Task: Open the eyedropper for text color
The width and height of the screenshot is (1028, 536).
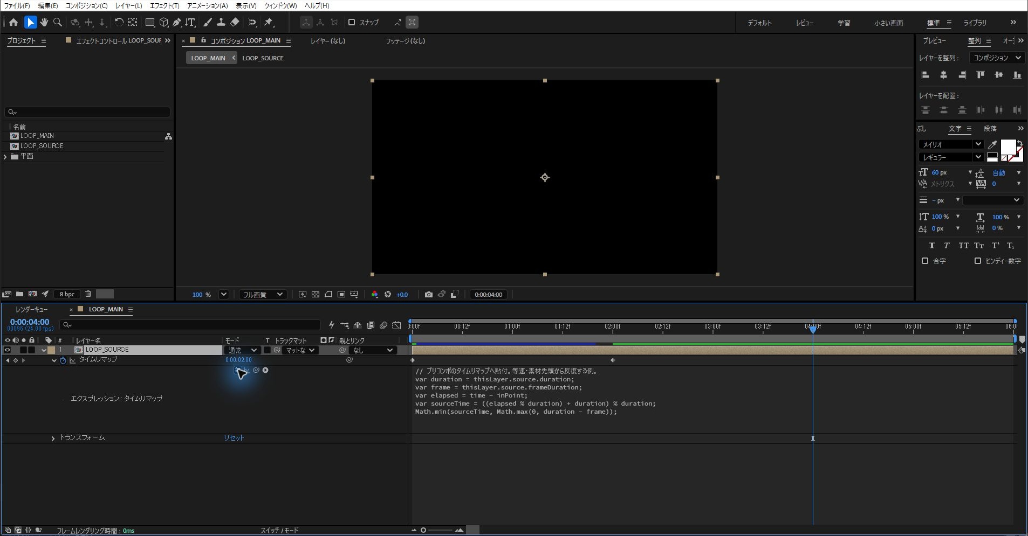Action: coord(992,144)
